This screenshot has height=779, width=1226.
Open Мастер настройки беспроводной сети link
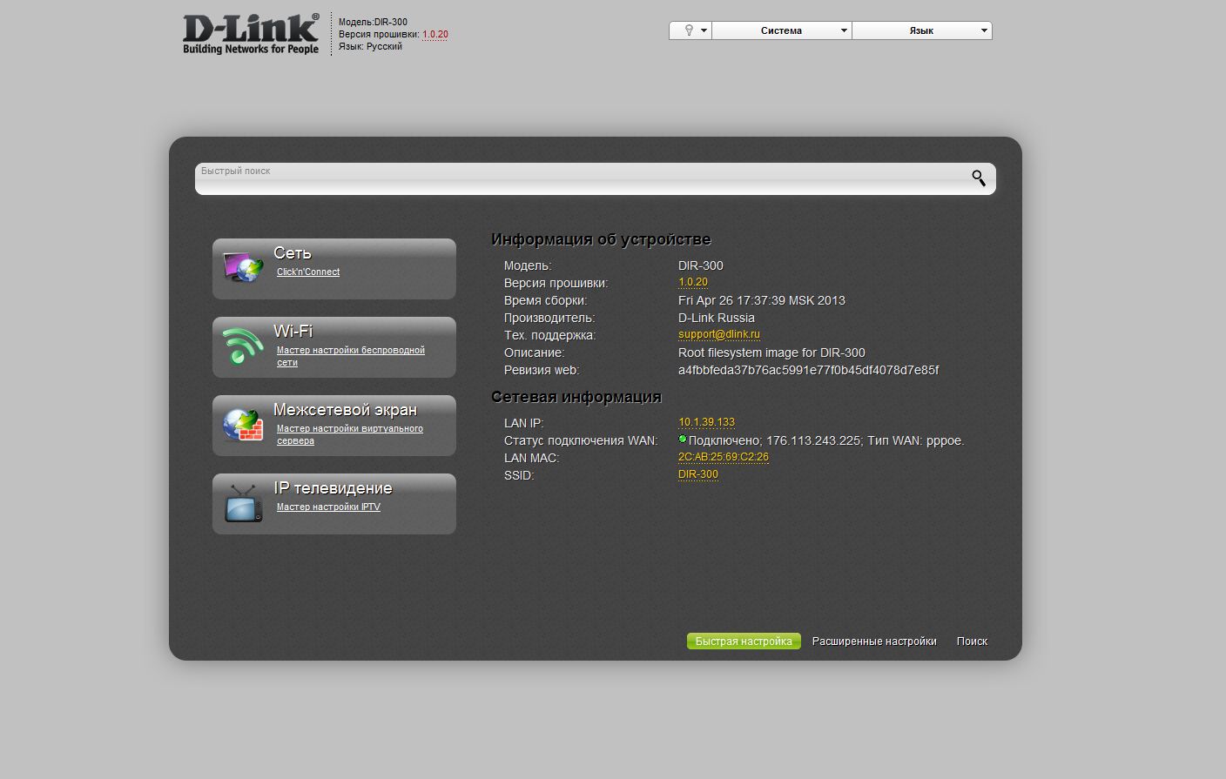click(x=351, y=356)
